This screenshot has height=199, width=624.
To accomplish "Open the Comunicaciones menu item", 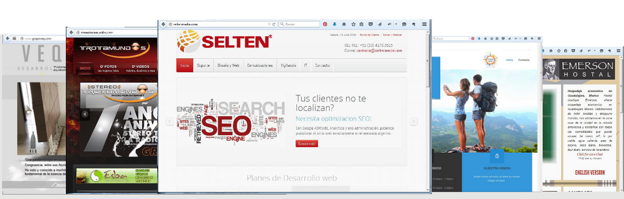I will tap(260, 65).
